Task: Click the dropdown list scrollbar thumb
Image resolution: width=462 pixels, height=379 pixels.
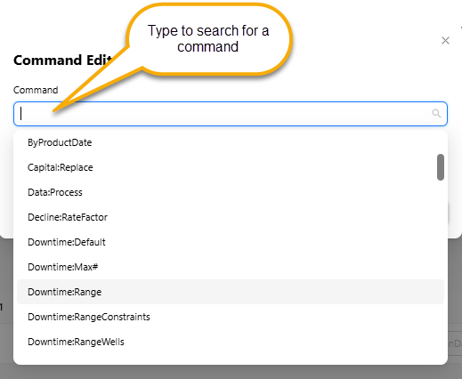Action: coord(441,167)
